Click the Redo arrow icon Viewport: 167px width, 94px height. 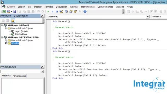[43, 11]
